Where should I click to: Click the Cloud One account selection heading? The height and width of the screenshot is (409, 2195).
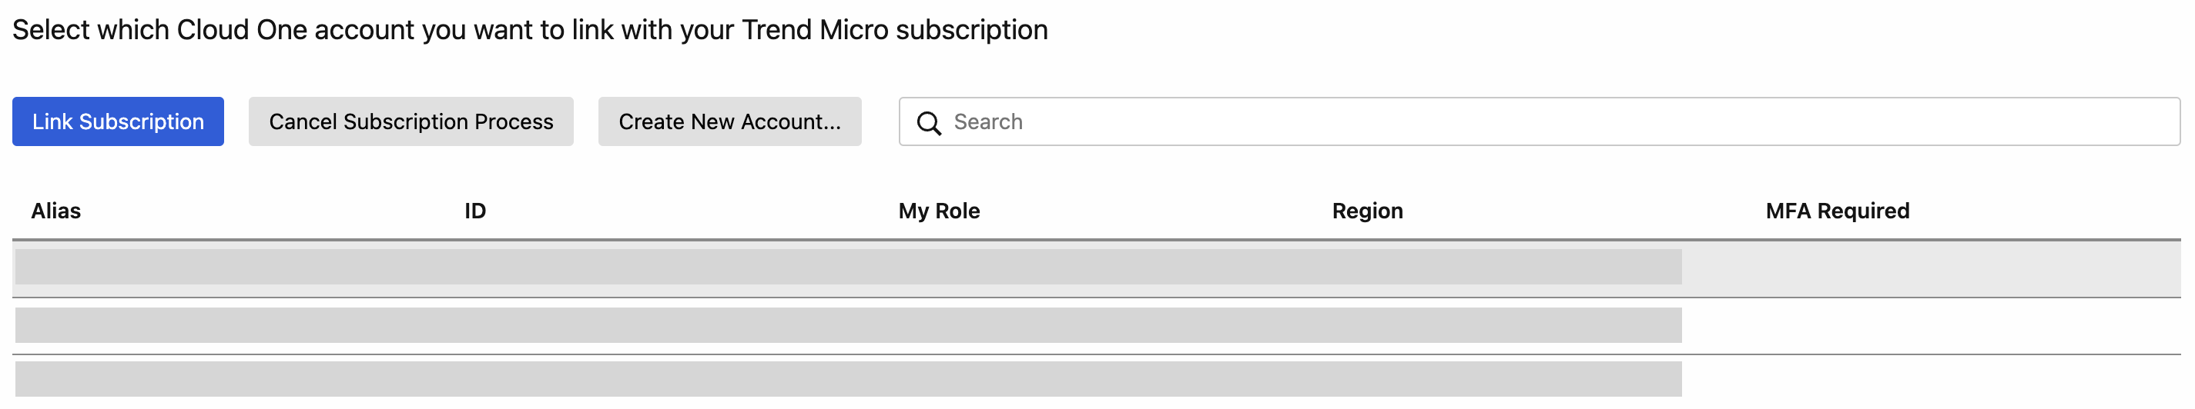coord(530,30)
